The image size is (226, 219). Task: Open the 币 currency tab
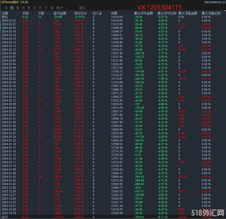click(x=40, y=8)
